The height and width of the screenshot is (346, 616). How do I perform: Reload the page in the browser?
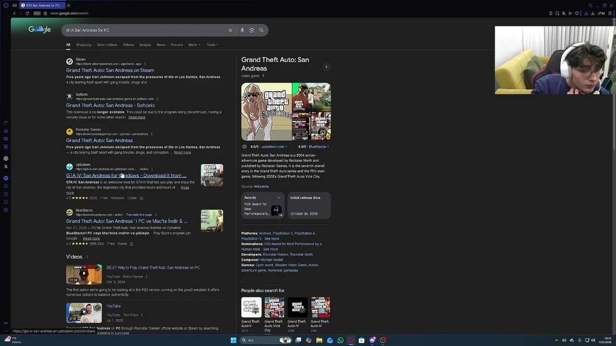click(x=27, y=13)
